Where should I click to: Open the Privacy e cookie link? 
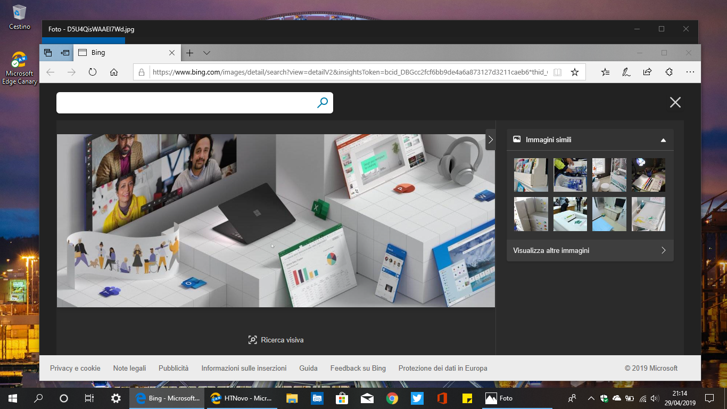coord(75,368)
